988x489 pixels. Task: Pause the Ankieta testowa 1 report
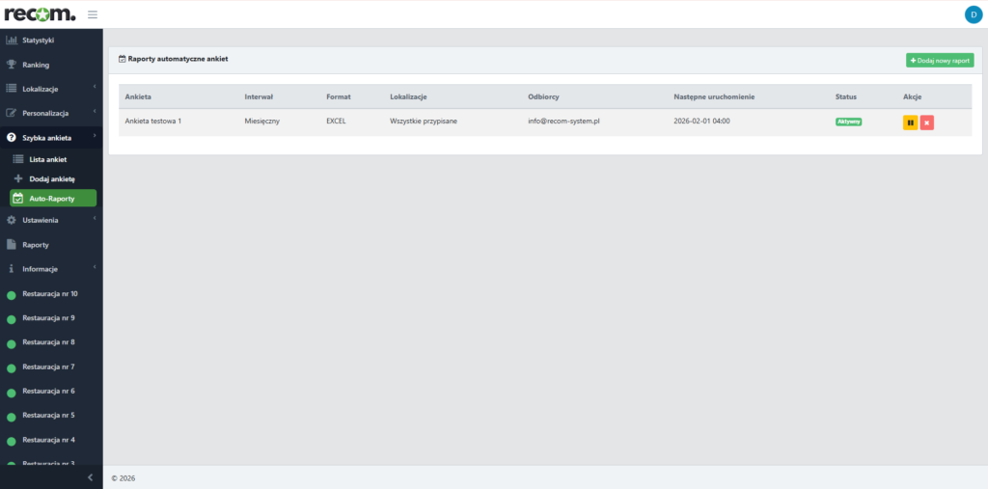pos(910,122)
